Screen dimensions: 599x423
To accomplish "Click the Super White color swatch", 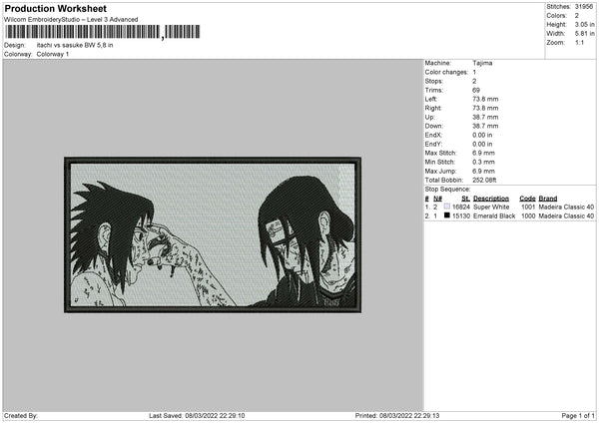I will (x=447, y=207).
